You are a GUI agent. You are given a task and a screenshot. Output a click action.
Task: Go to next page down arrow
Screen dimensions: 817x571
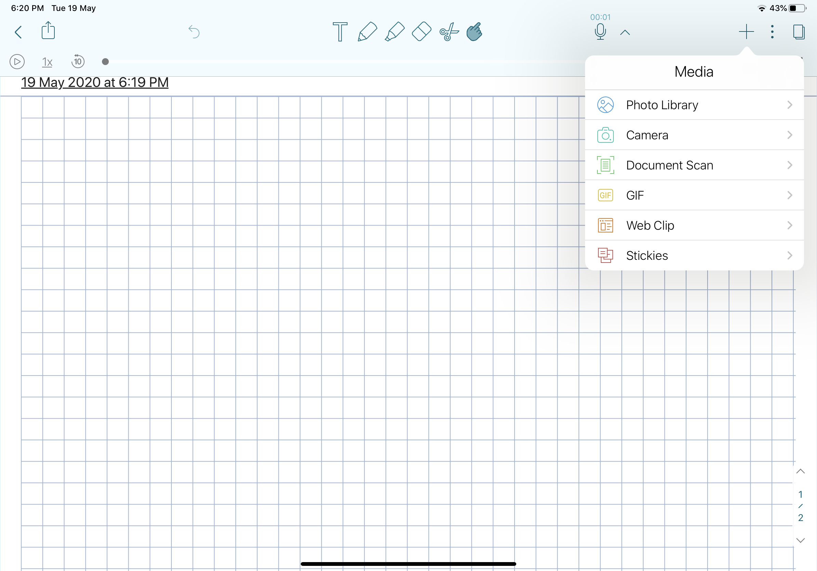[x=800, y=541]
